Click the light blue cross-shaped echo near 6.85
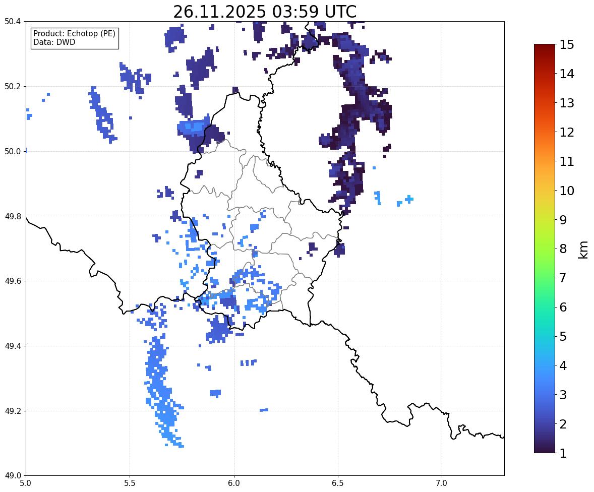The width and height of the screenshot is (594, 492). [x=409, y=199]
